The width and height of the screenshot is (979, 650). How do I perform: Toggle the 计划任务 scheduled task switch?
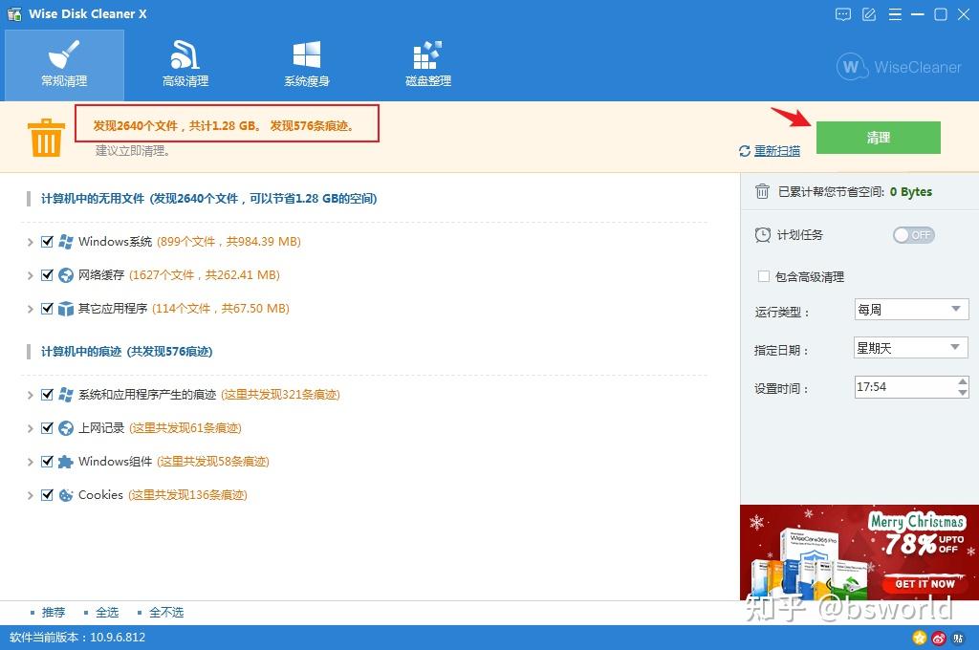point(913,234)
